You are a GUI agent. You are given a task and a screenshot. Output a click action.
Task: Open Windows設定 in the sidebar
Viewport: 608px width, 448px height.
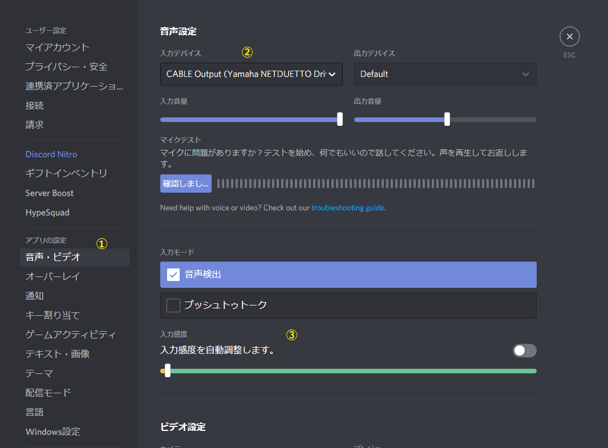pyautogui.click(x=52, y=431)
